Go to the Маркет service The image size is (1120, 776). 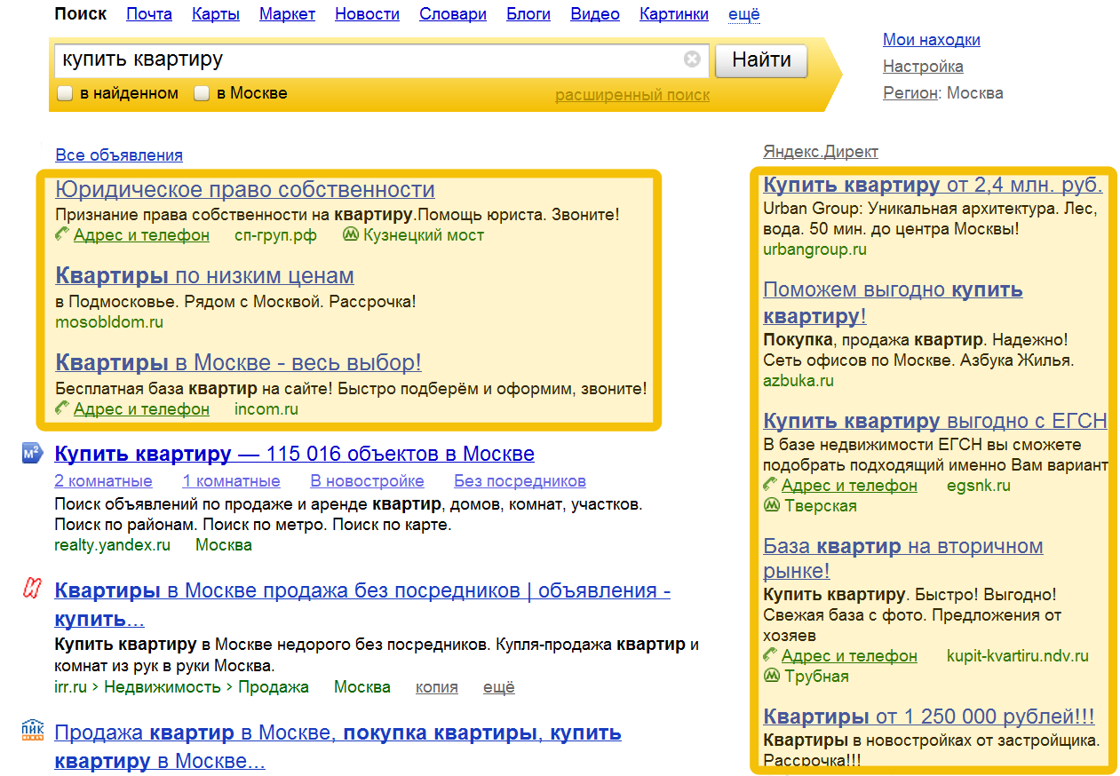[287, 14]
